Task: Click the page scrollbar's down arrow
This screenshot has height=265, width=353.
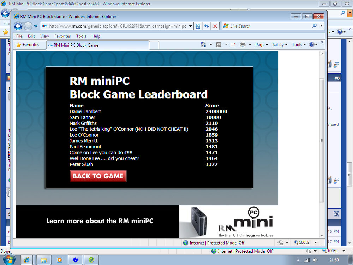Action: point(322,235)
